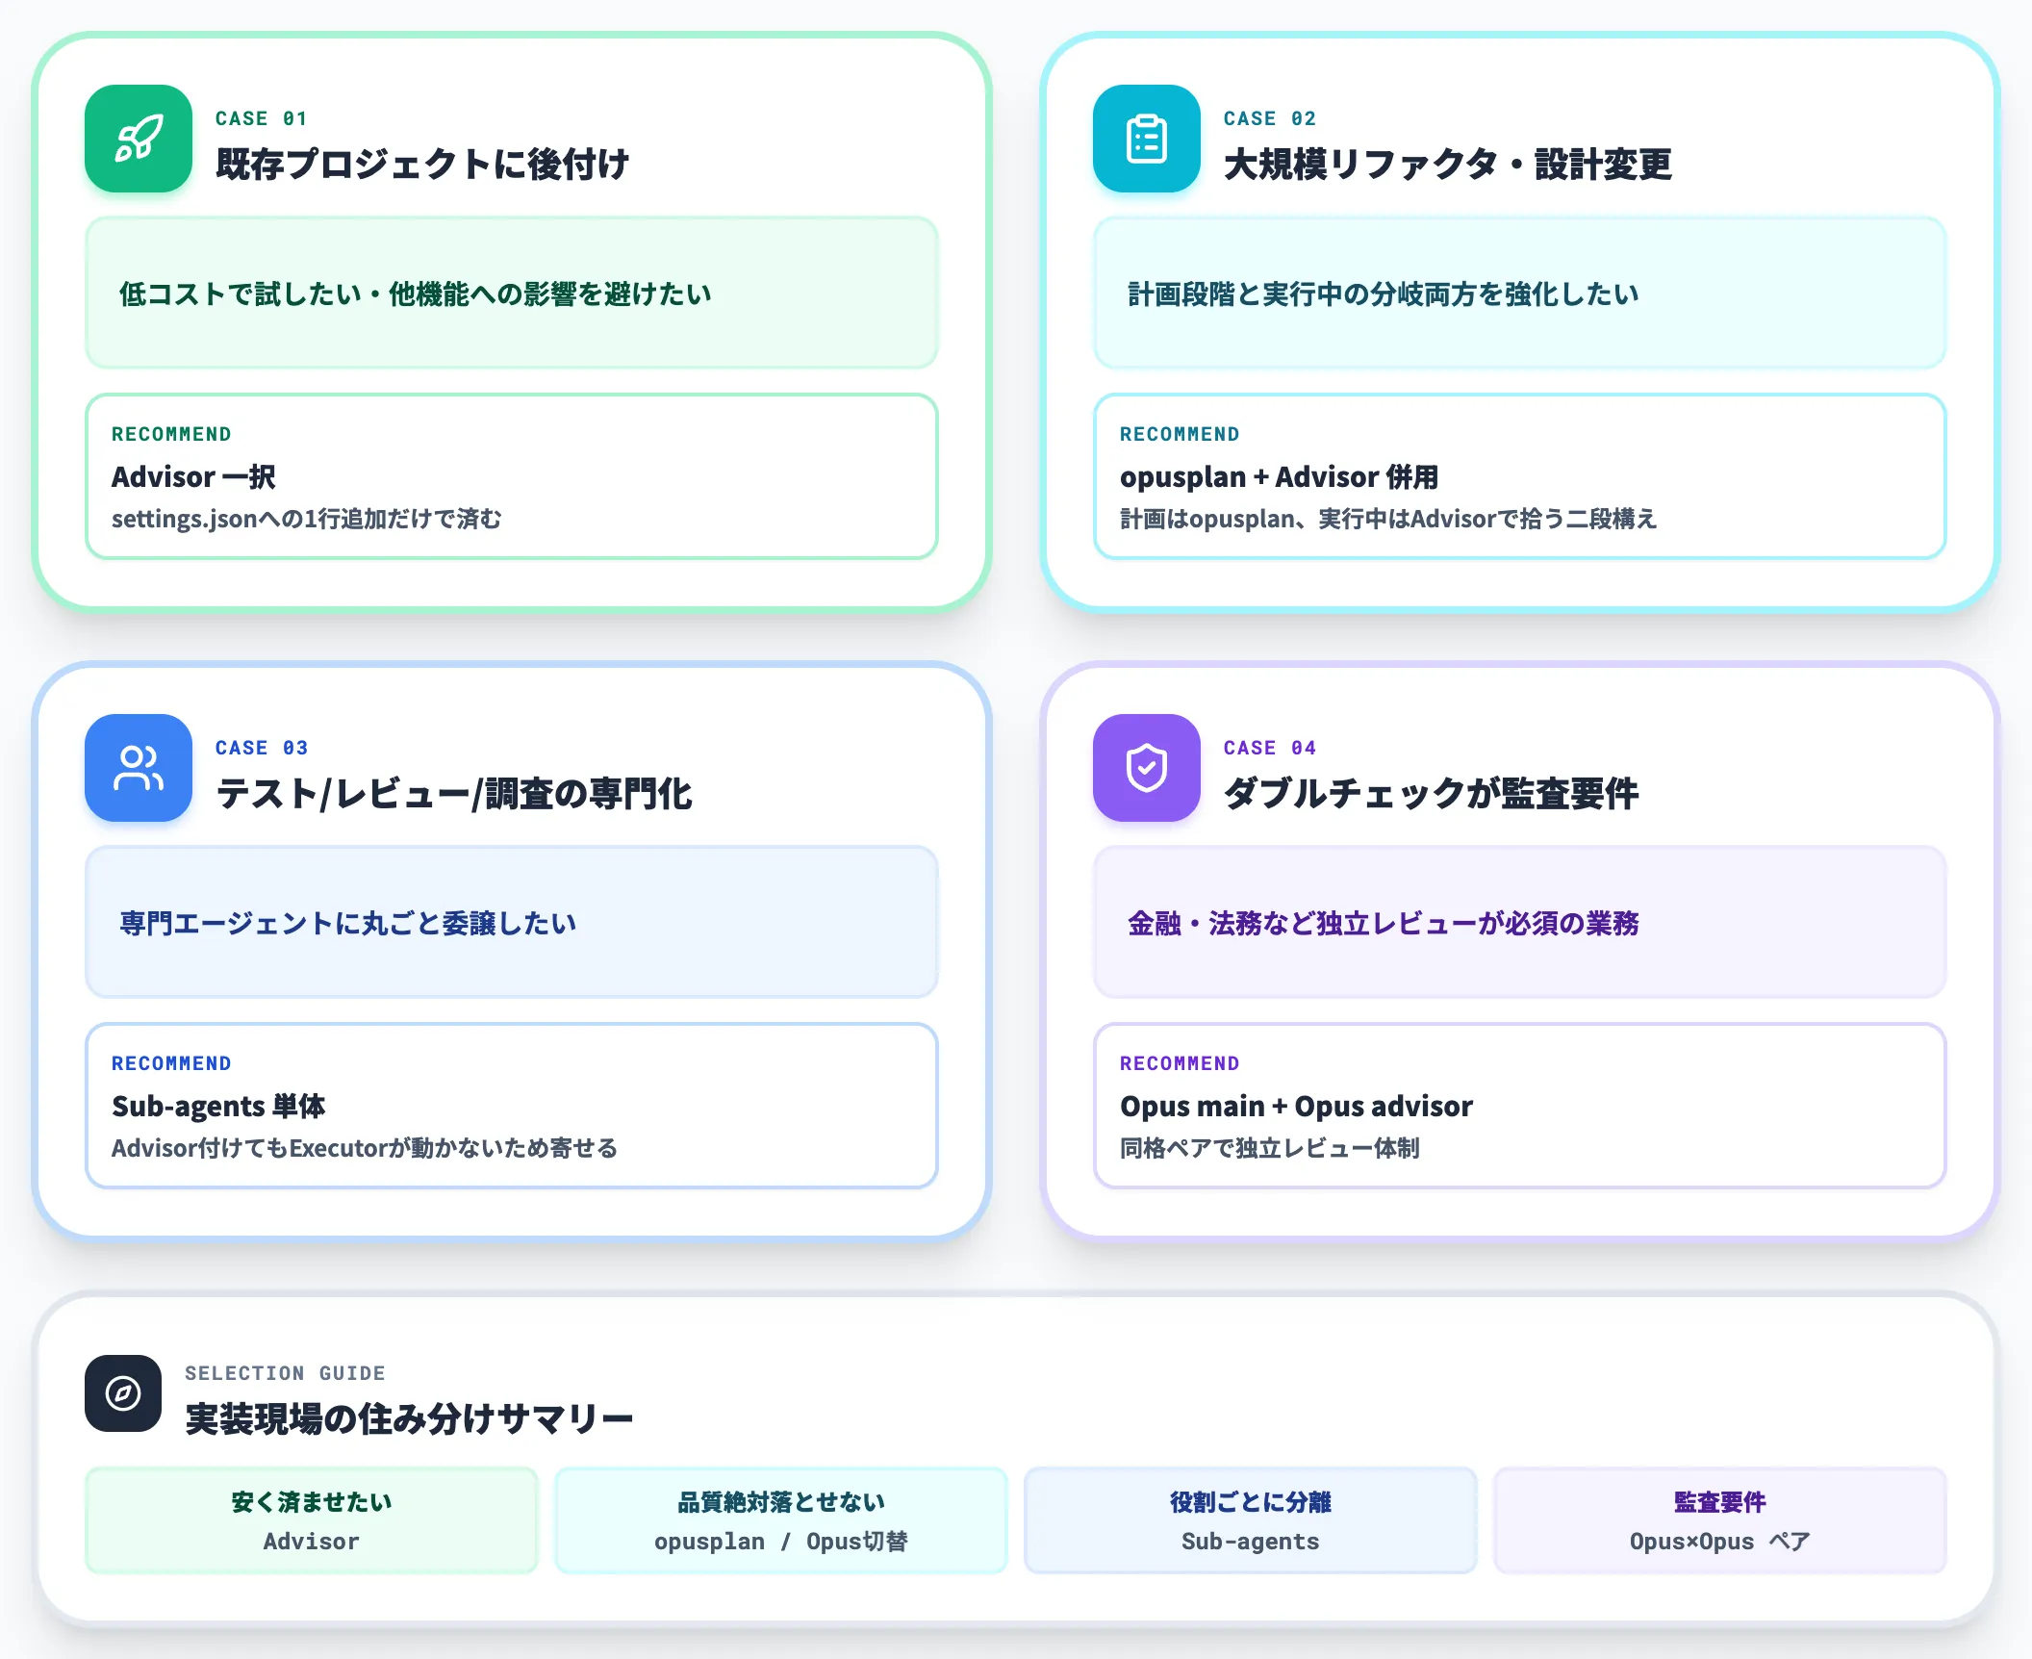The height and width of the screenshot is (1659, 2032).
Task: Click the CASE 04 label
Action: 1269,748
